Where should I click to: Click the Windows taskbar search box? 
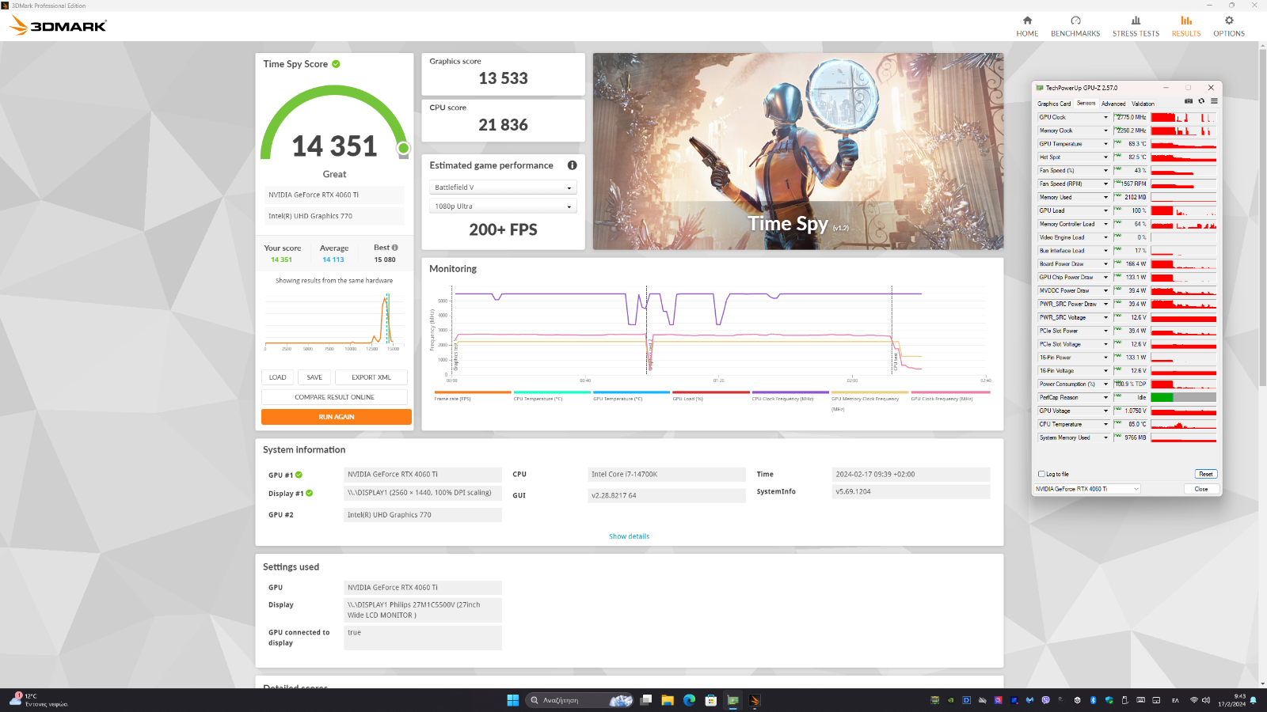[580, 700]
